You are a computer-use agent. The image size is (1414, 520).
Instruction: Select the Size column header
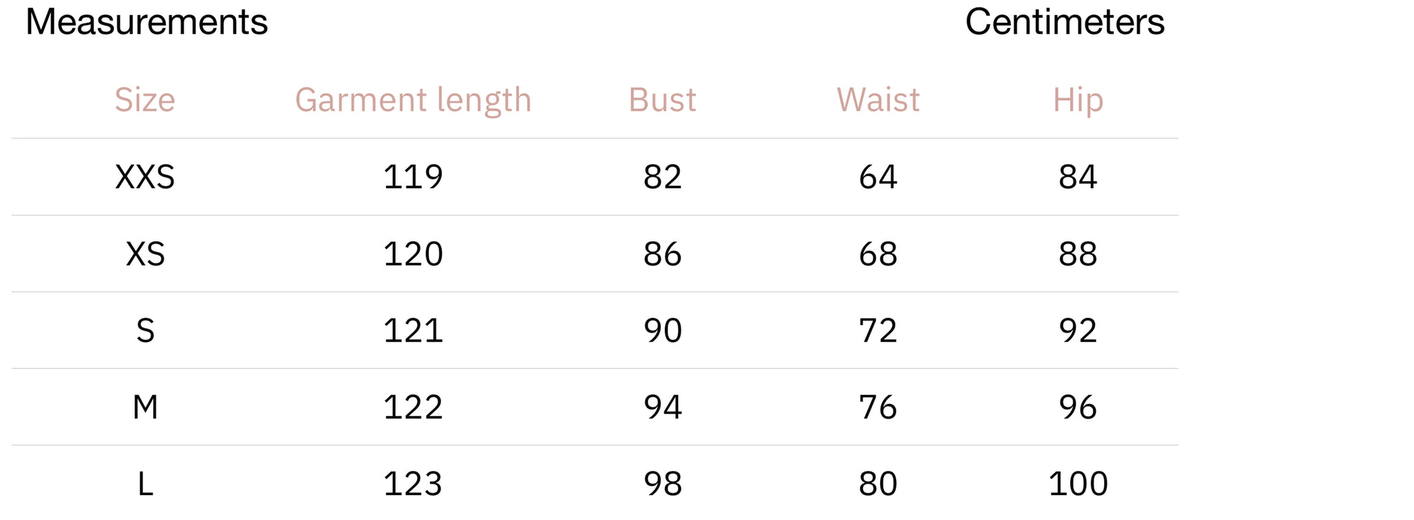tap(145, 100)
